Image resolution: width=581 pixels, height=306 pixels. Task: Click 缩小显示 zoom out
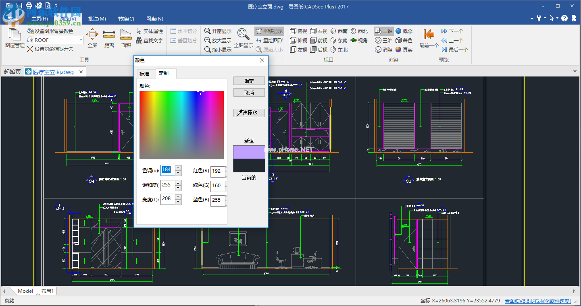[x=218, y=50]
